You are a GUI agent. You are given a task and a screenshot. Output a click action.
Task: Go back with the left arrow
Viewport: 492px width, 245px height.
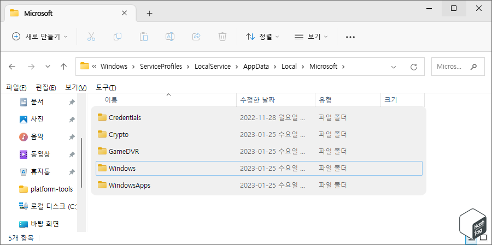[12, 67]
